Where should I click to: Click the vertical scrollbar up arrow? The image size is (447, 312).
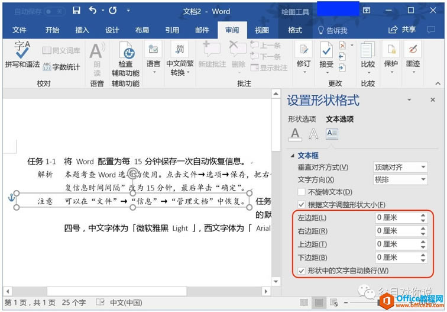(276, 94)
